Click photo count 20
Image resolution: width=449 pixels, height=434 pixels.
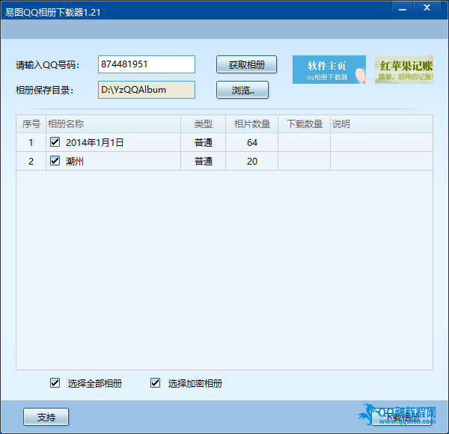(252, 161)
